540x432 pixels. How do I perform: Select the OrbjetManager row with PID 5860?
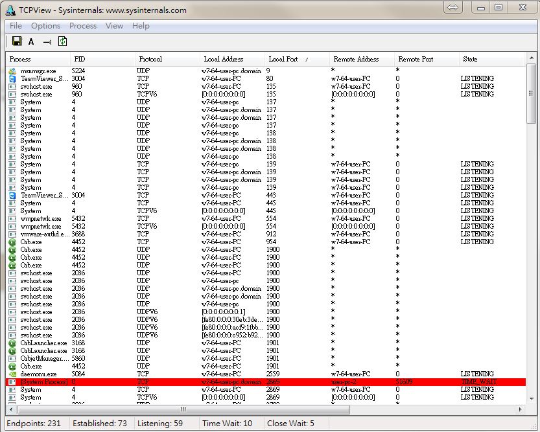(x=266, y=359)
